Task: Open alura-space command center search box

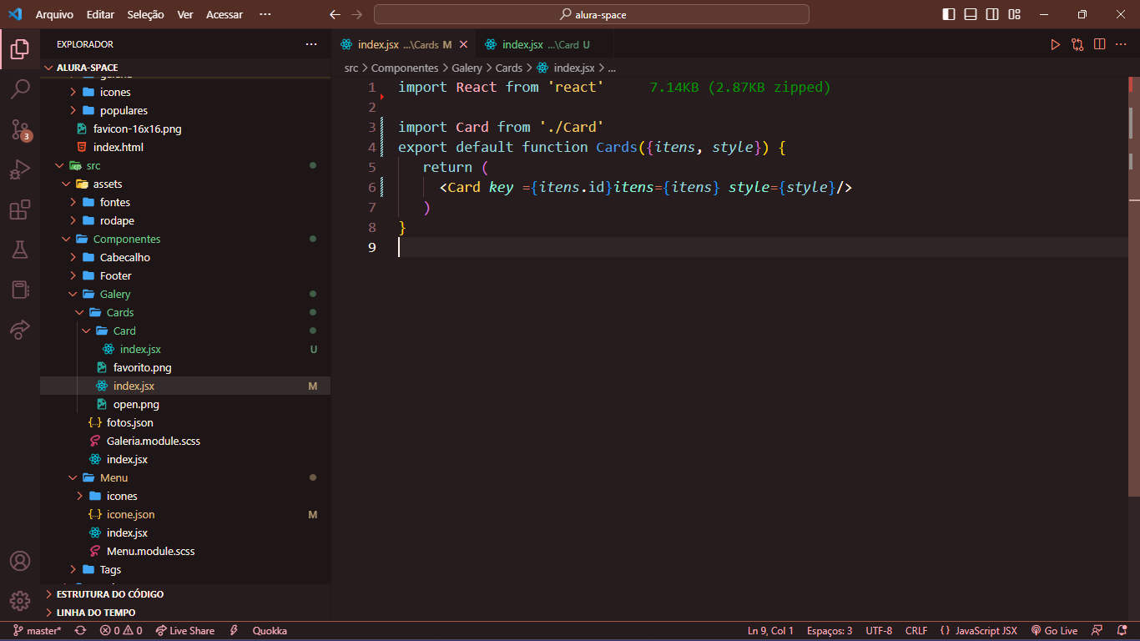Action: click(592, 15)
